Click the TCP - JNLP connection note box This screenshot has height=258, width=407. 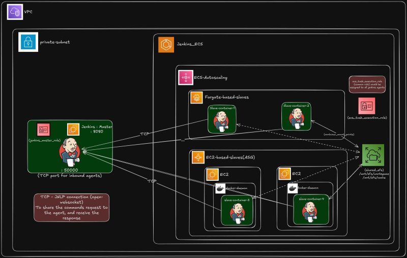[x=71, y=208]
